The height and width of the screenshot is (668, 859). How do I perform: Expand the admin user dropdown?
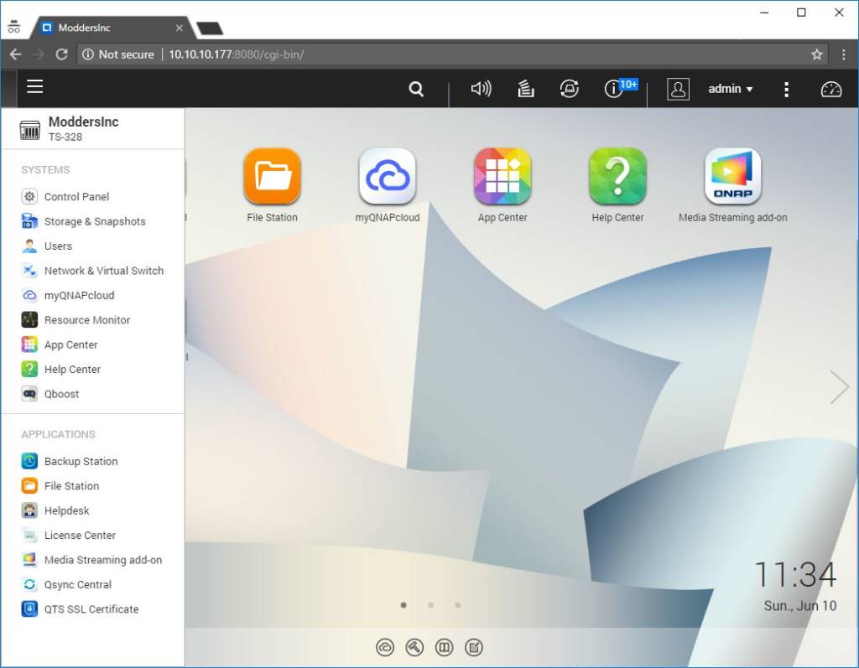pyautogui.click(x=731, y=89)
